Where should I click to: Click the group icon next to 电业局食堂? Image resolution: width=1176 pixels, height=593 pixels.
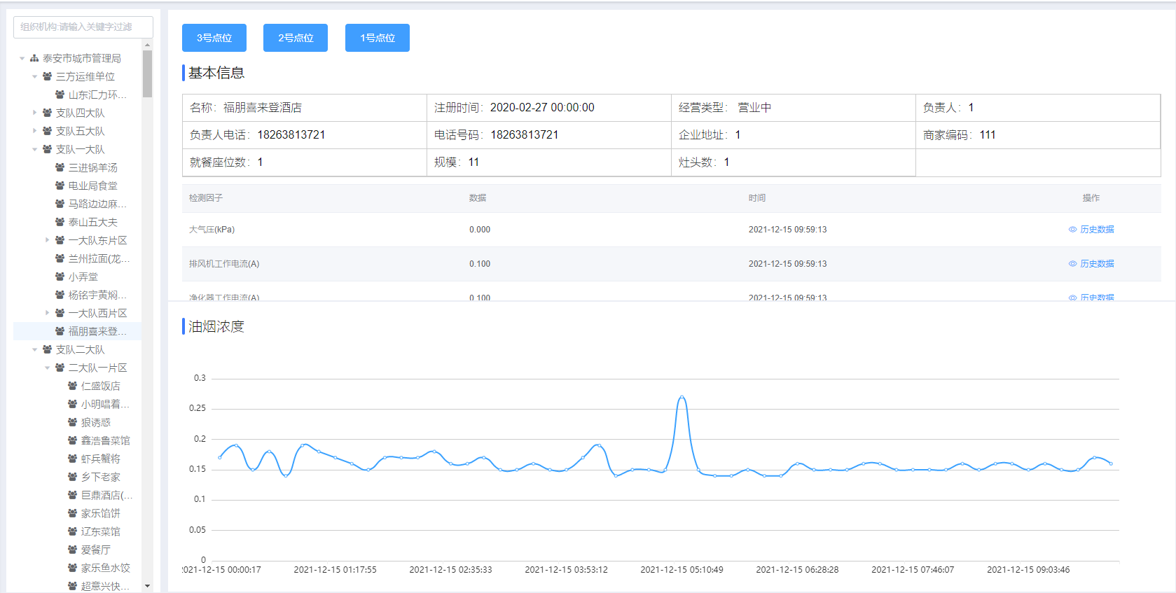(x=60, y=186)
